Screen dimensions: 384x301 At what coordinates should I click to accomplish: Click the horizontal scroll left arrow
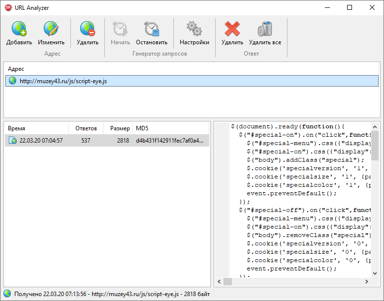click(219, 282)
